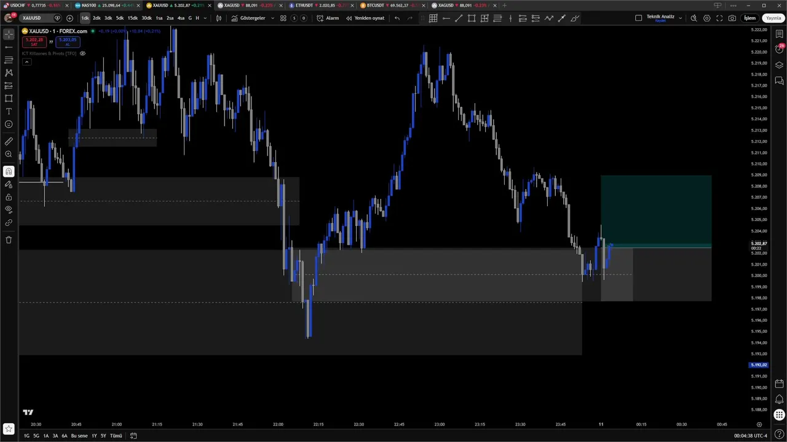Select the 5dk timeframe
The width and height of the screenshot is (787, 442).
click(x=120, y=18)
